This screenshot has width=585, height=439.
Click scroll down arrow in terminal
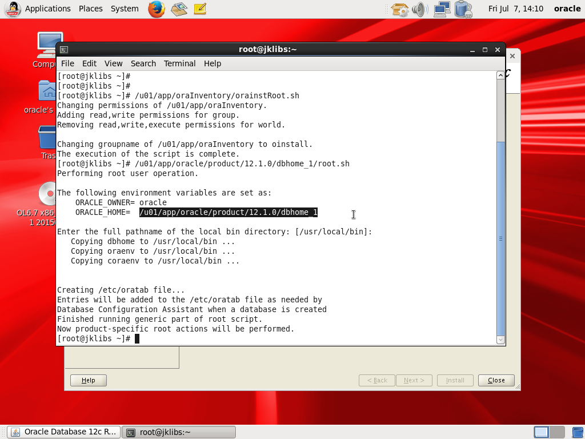[500, 340]
